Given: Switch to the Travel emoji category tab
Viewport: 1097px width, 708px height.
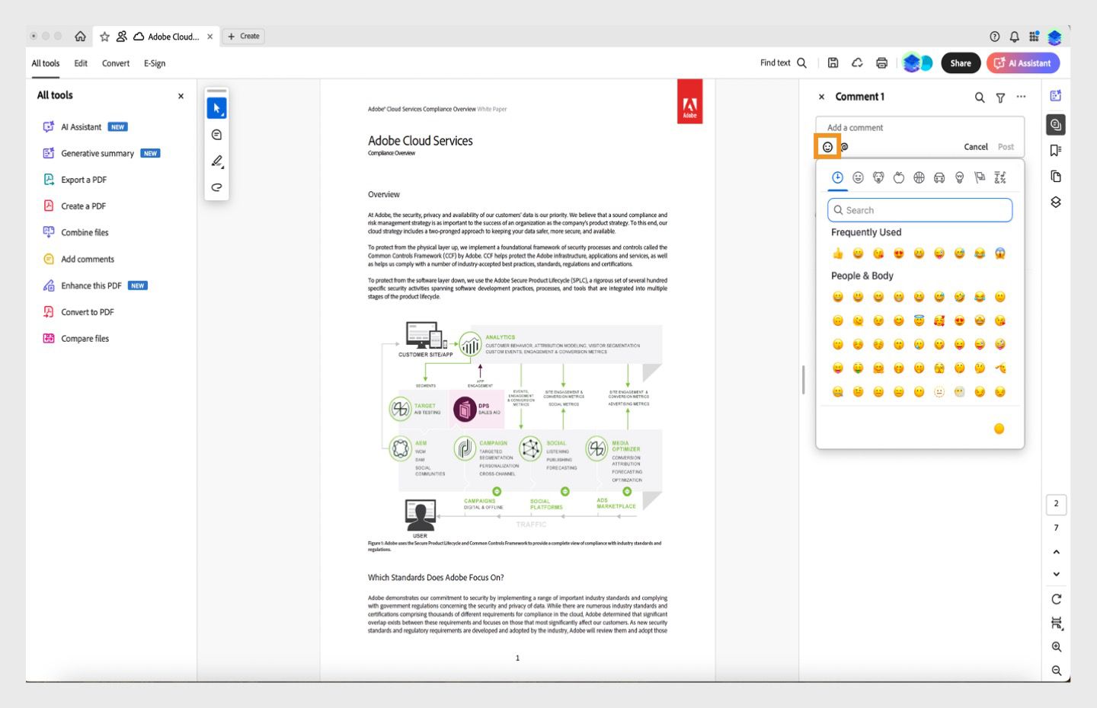Looking at the screenshot, I should tap(939, 177).
